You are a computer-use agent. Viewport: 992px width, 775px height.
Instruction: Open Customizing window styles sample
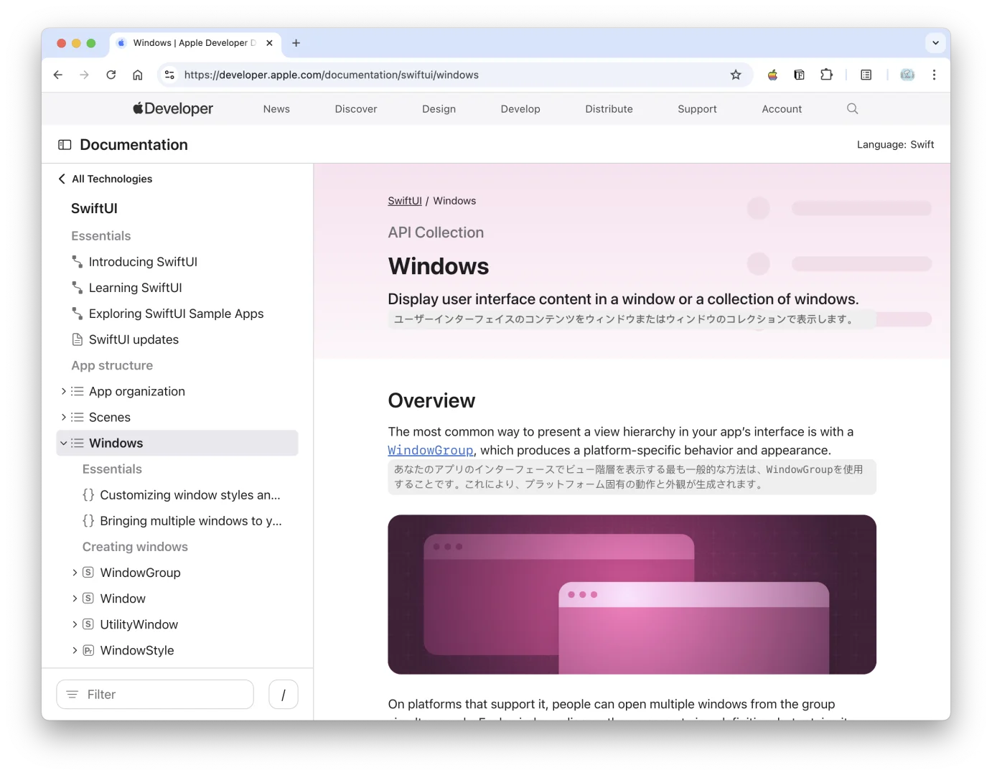[189, 495]
